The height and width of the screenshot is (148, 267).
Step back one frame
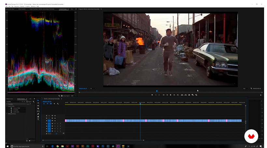point(167,95)
